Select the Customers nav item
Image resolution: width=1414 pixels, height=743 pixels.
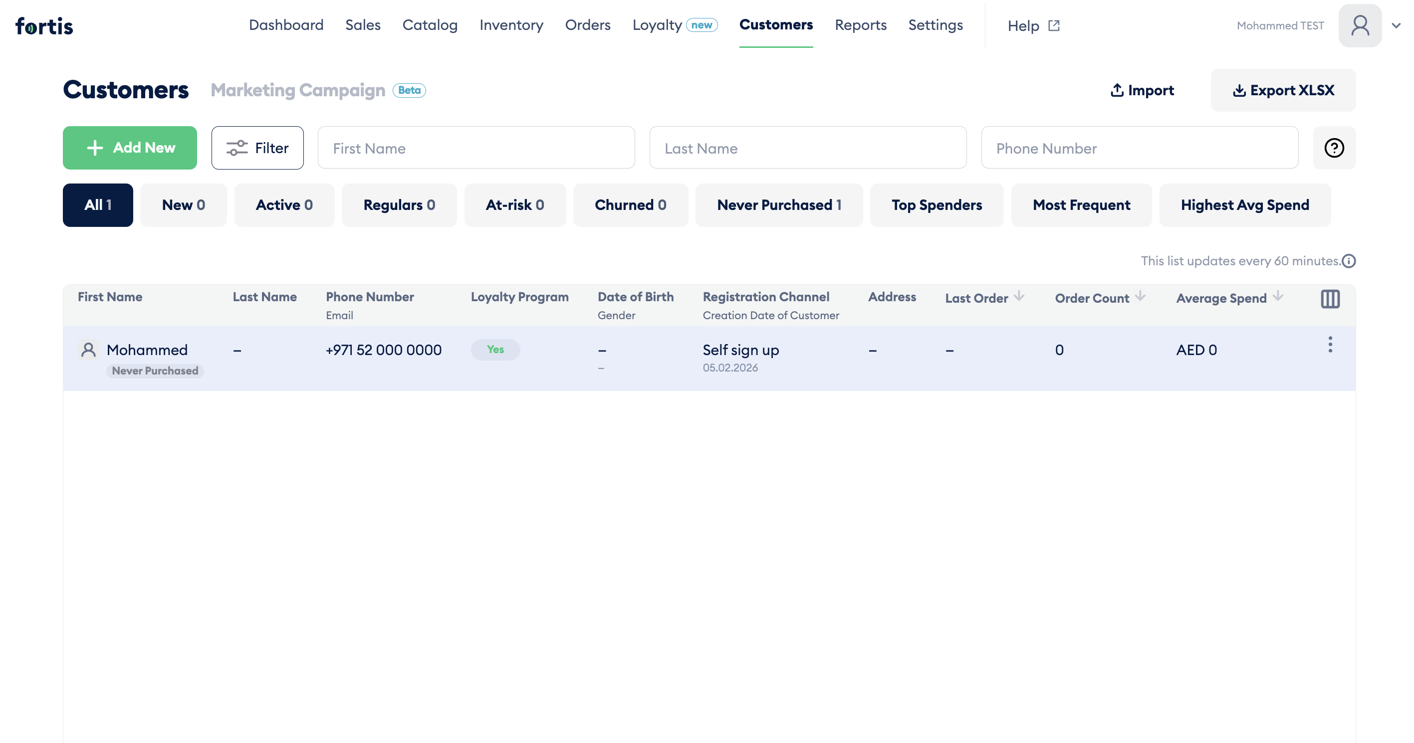click(x=776, y=25)
